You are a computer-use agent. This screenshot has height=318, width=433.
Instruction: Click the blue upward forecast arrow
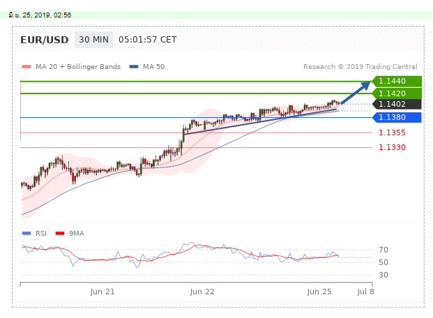(x=357, y=93)
